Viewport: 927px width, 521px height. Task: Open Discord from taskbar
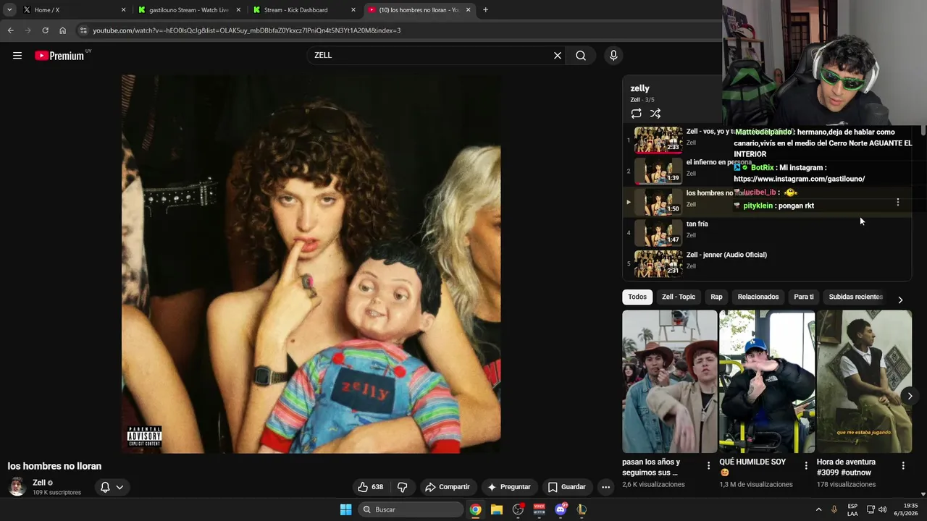[x=561, y=509]
